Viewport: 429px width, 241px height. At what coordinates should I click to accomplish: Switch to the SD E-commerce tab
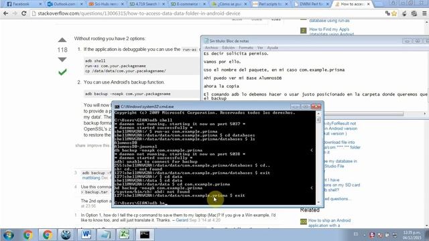(x=188, y=4)
